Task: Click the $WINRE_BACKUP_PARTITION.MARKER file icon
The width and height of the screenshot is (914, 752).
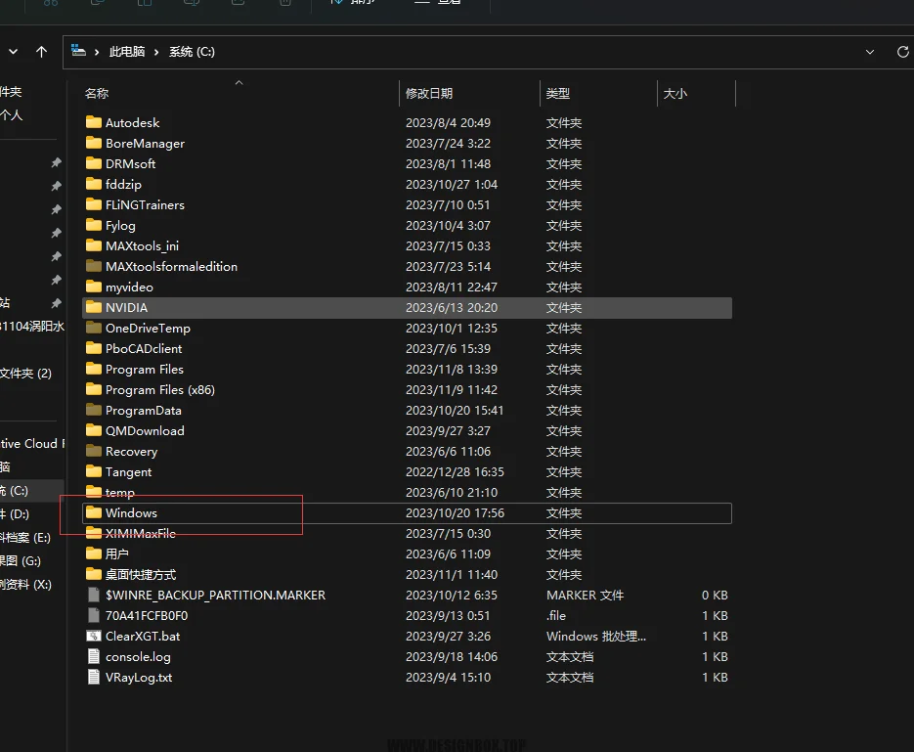Action: pos(94,595)
